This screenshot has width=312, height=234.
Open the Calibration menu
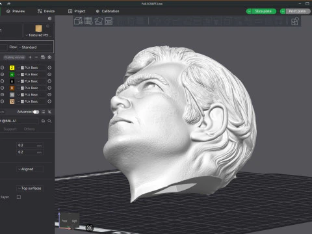107,11
